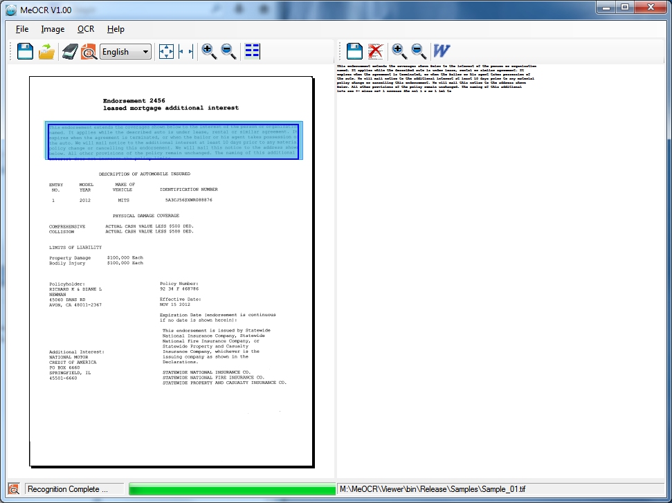
Task: Click the blue column layout icon
Action: click(252, 51)
